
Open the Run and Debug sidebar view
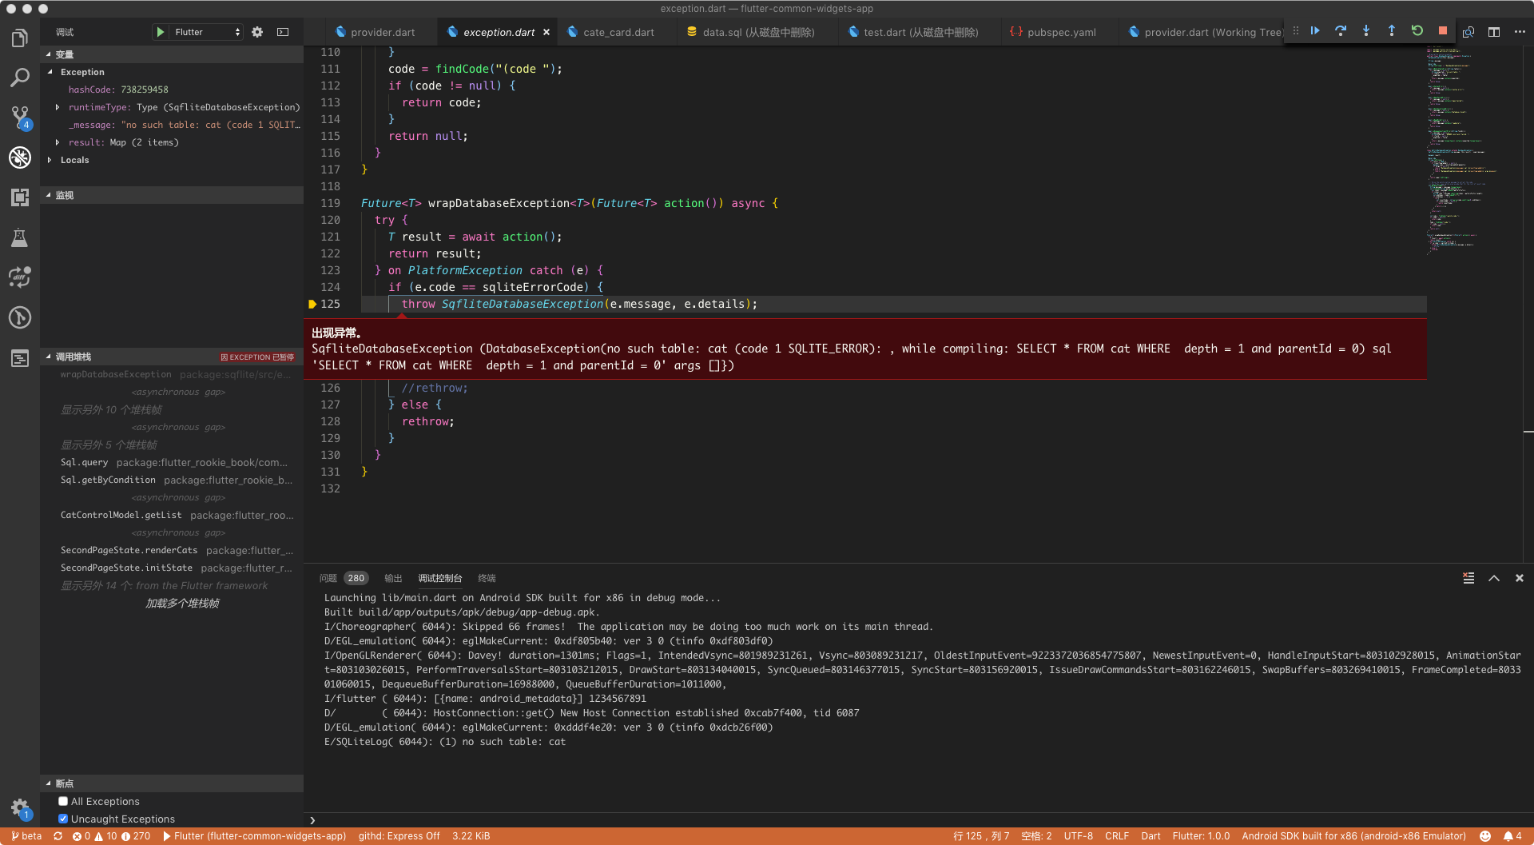[x=19, y=157]
